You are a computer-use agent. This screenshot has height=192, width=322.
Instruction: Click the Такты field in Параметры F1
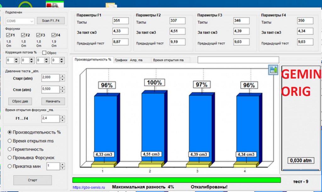tap(120, 20)
